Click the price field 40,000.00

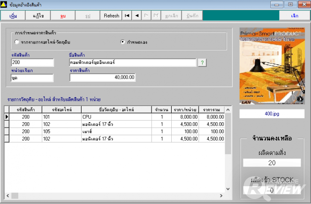(103, 77)
